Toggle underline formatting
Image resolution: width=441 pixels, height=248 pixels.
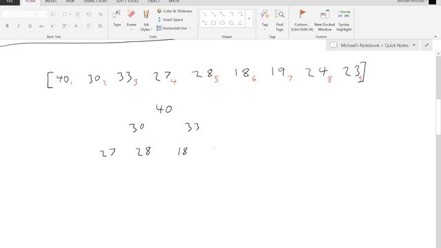click(30, 26)
